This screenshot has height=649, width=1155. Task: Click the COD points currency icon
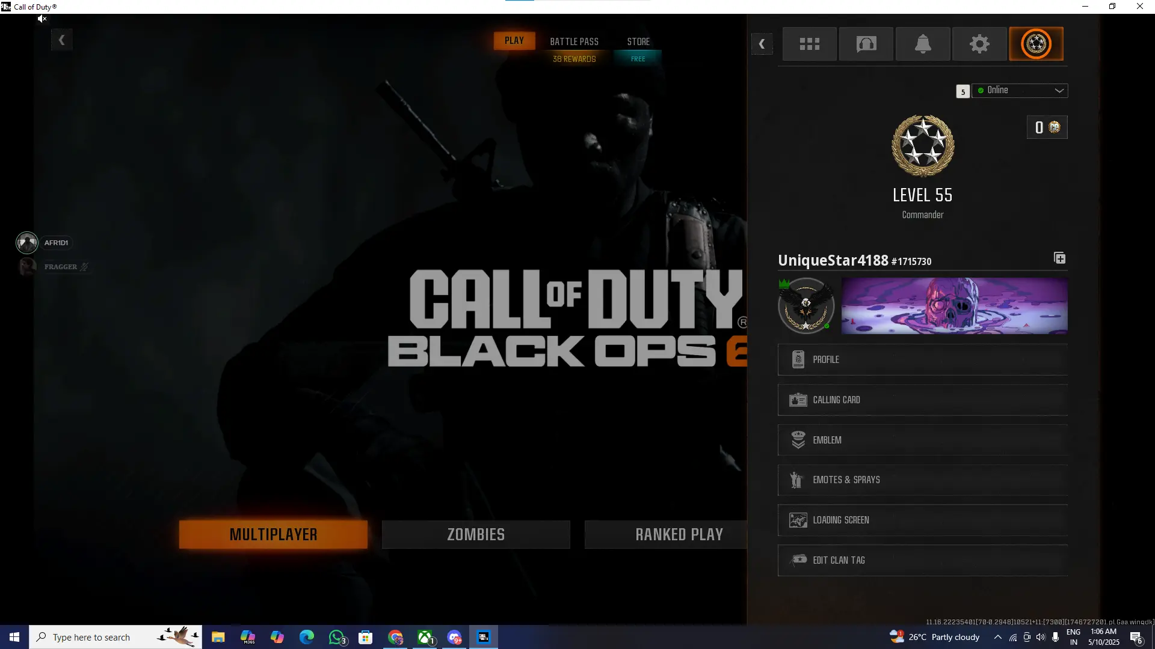click(x=1055, y=127)
